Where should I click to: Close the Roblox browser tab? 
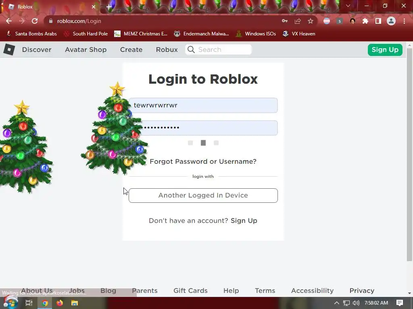click(94, 7)
